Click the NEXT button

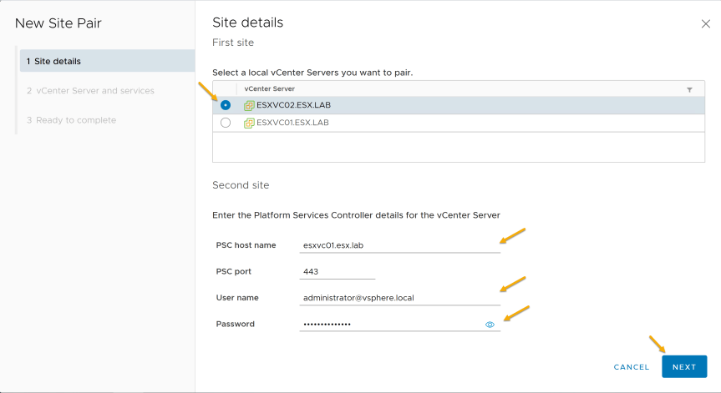click(x=684, y=367)
